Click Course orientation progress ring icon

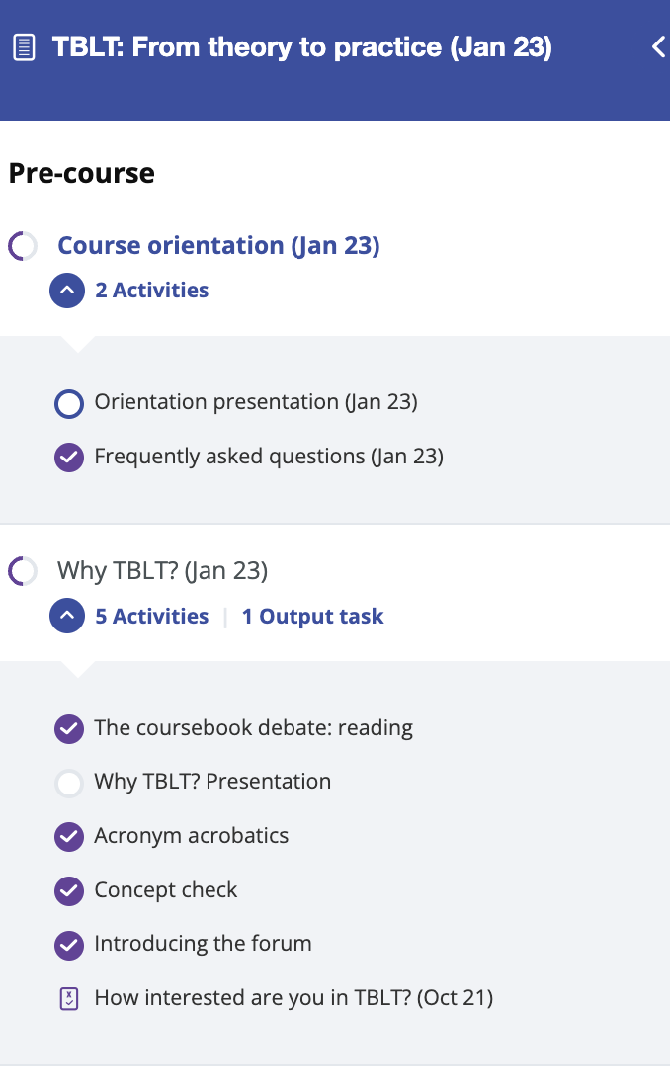[x=23, y=246]
